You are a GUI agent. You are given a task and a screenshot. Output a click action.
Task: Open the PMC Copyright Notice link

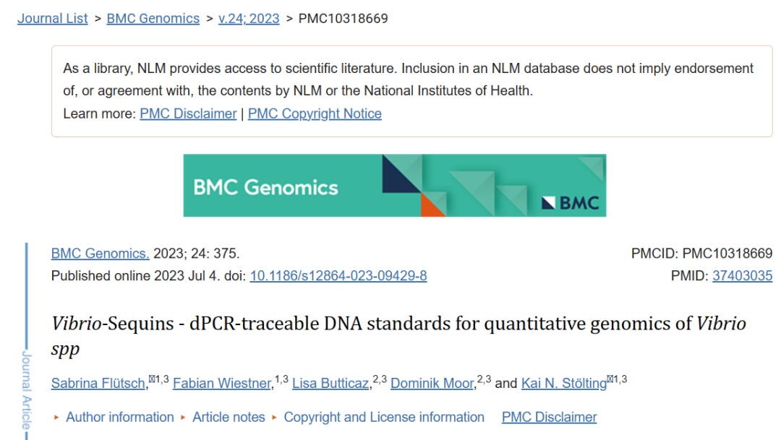(315, 113)
